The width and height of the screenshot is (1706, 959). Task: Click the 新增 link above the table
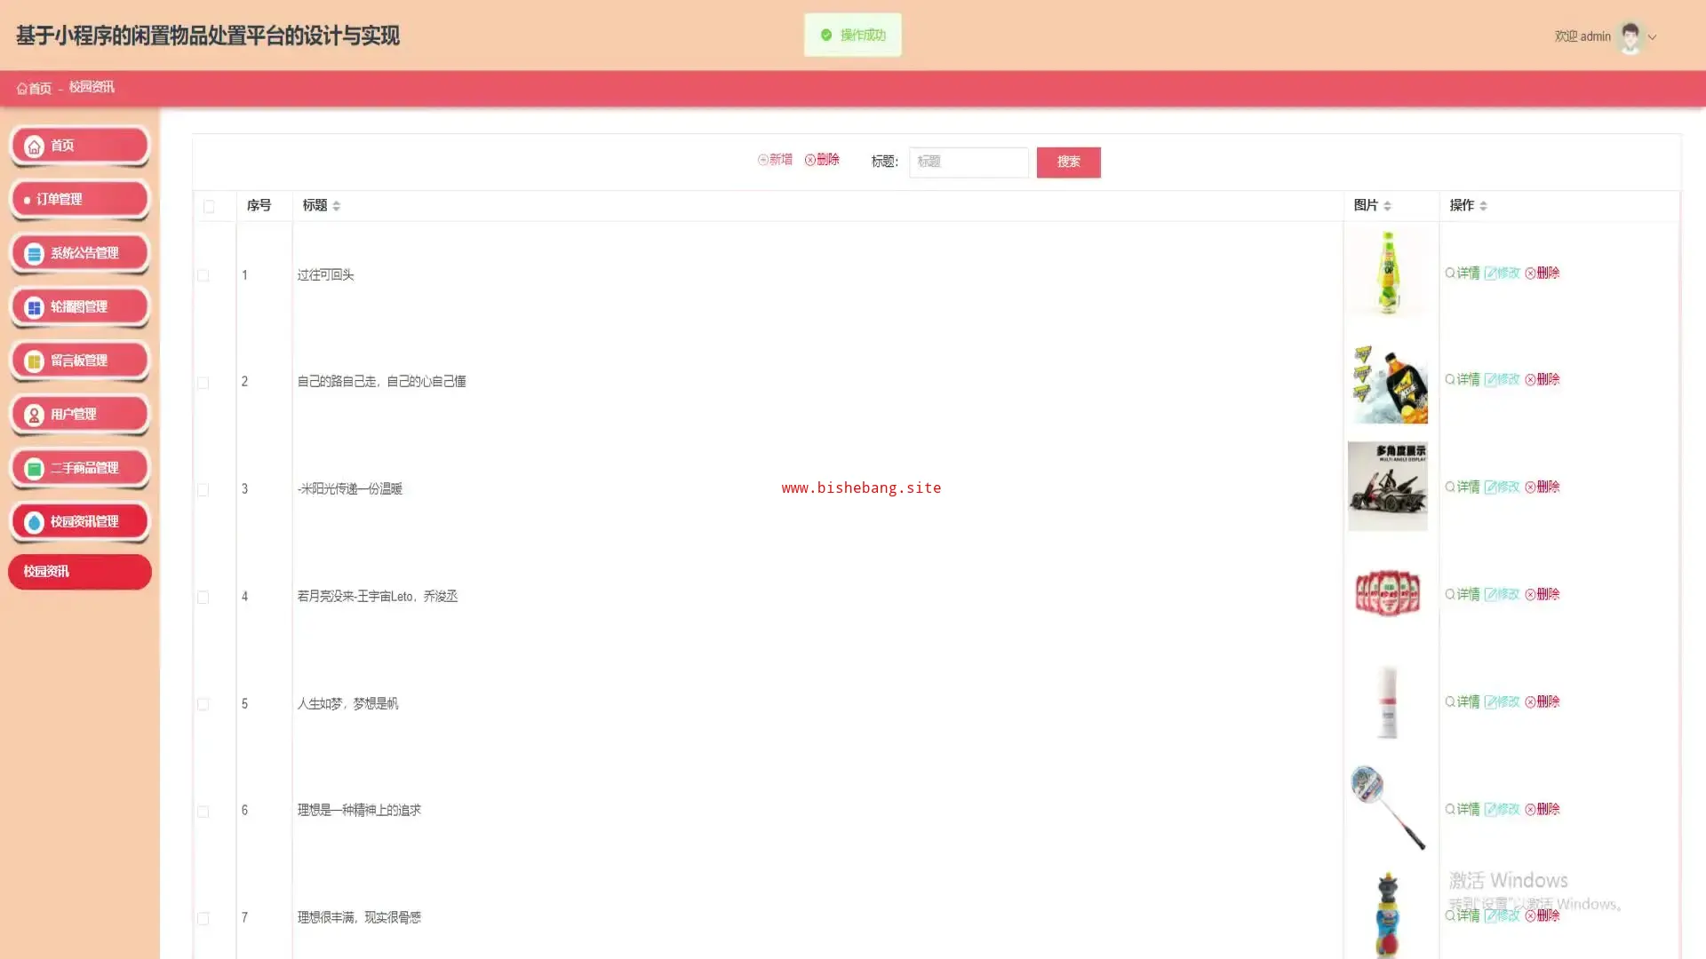(775, 160)
